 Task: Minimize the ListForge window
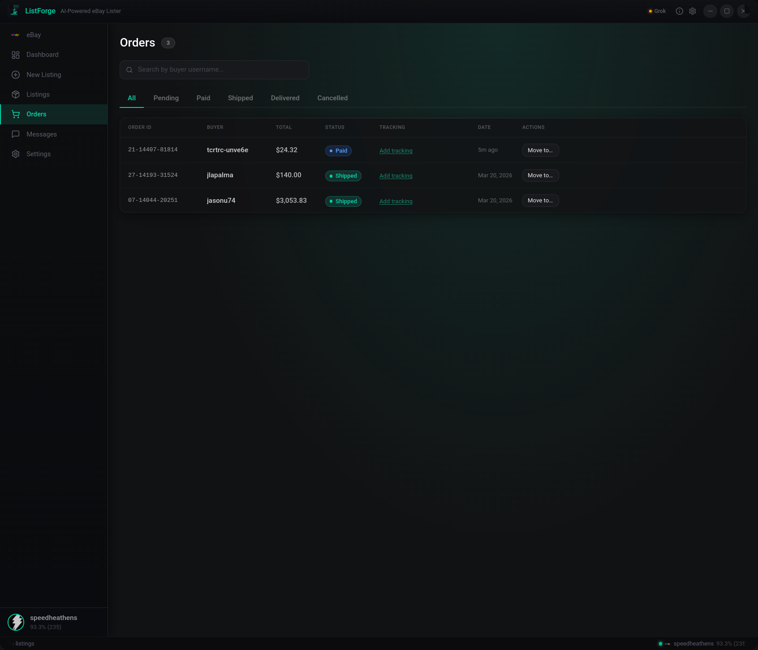click(710, 11)
